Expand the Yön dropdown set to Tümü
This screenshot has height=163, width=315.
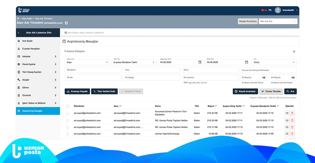[274, 62]
